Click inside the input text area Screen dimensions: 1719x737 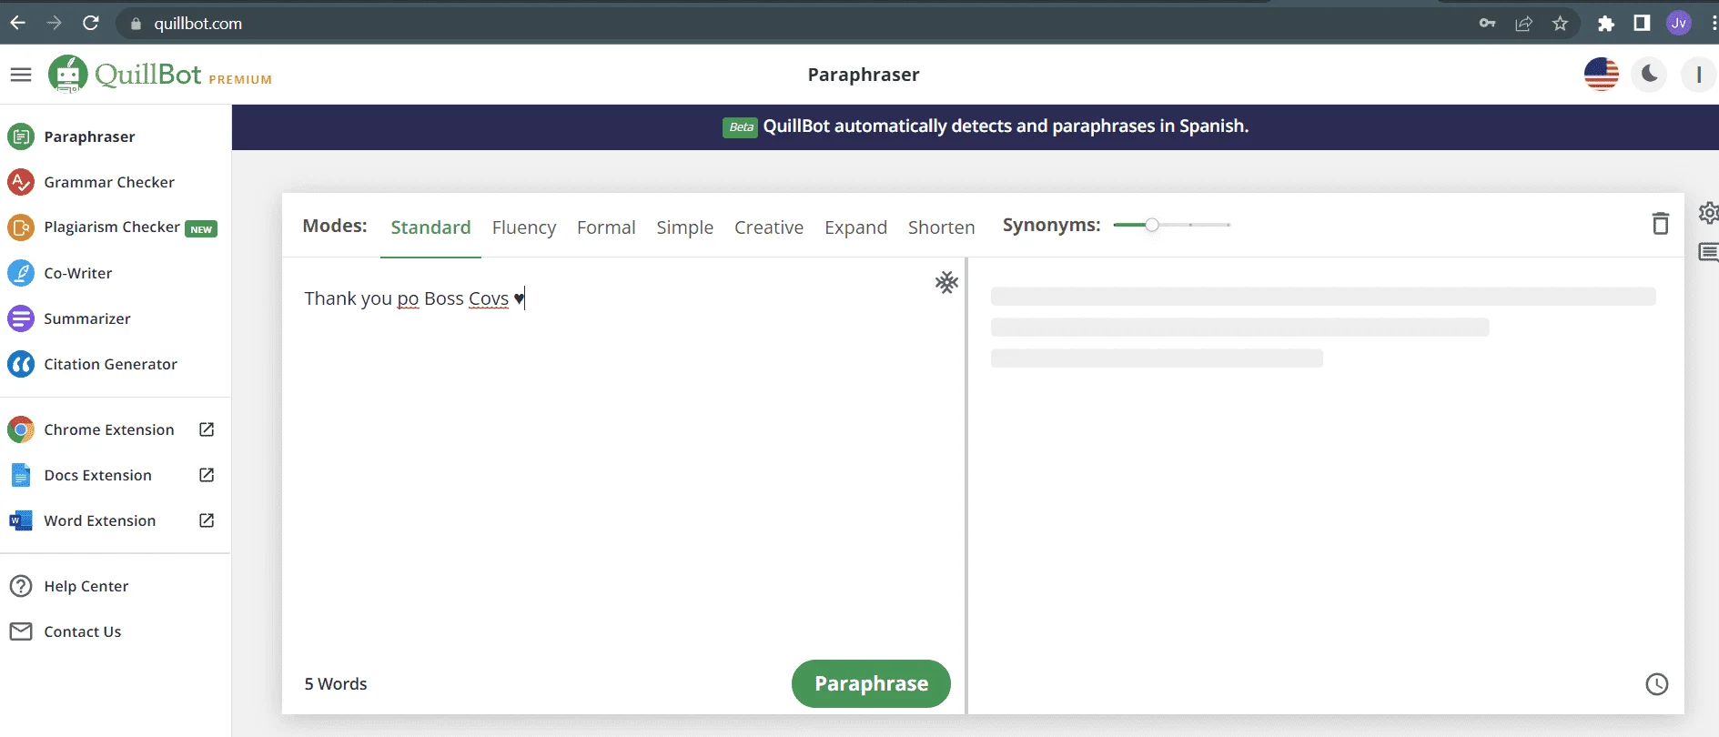click(623, 459)
